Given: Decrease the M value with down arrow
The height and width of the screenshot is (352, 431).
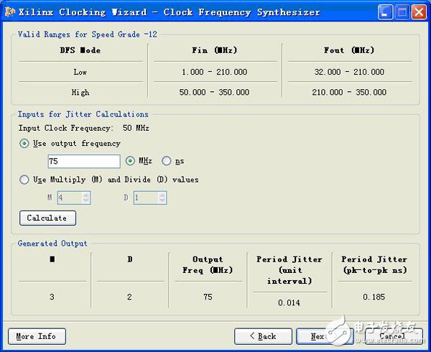Looking at the screenshot, I should [x=85, y=200].
